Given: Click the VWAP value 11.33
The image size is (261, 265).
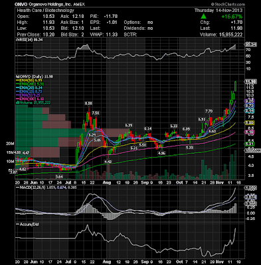Looking at the screenshot, I should click(x=112, y=34).
